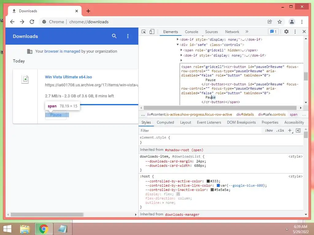Open Downloads page more actions menu
The width and height of the screenshot is (314, 235).
point(128,36)
